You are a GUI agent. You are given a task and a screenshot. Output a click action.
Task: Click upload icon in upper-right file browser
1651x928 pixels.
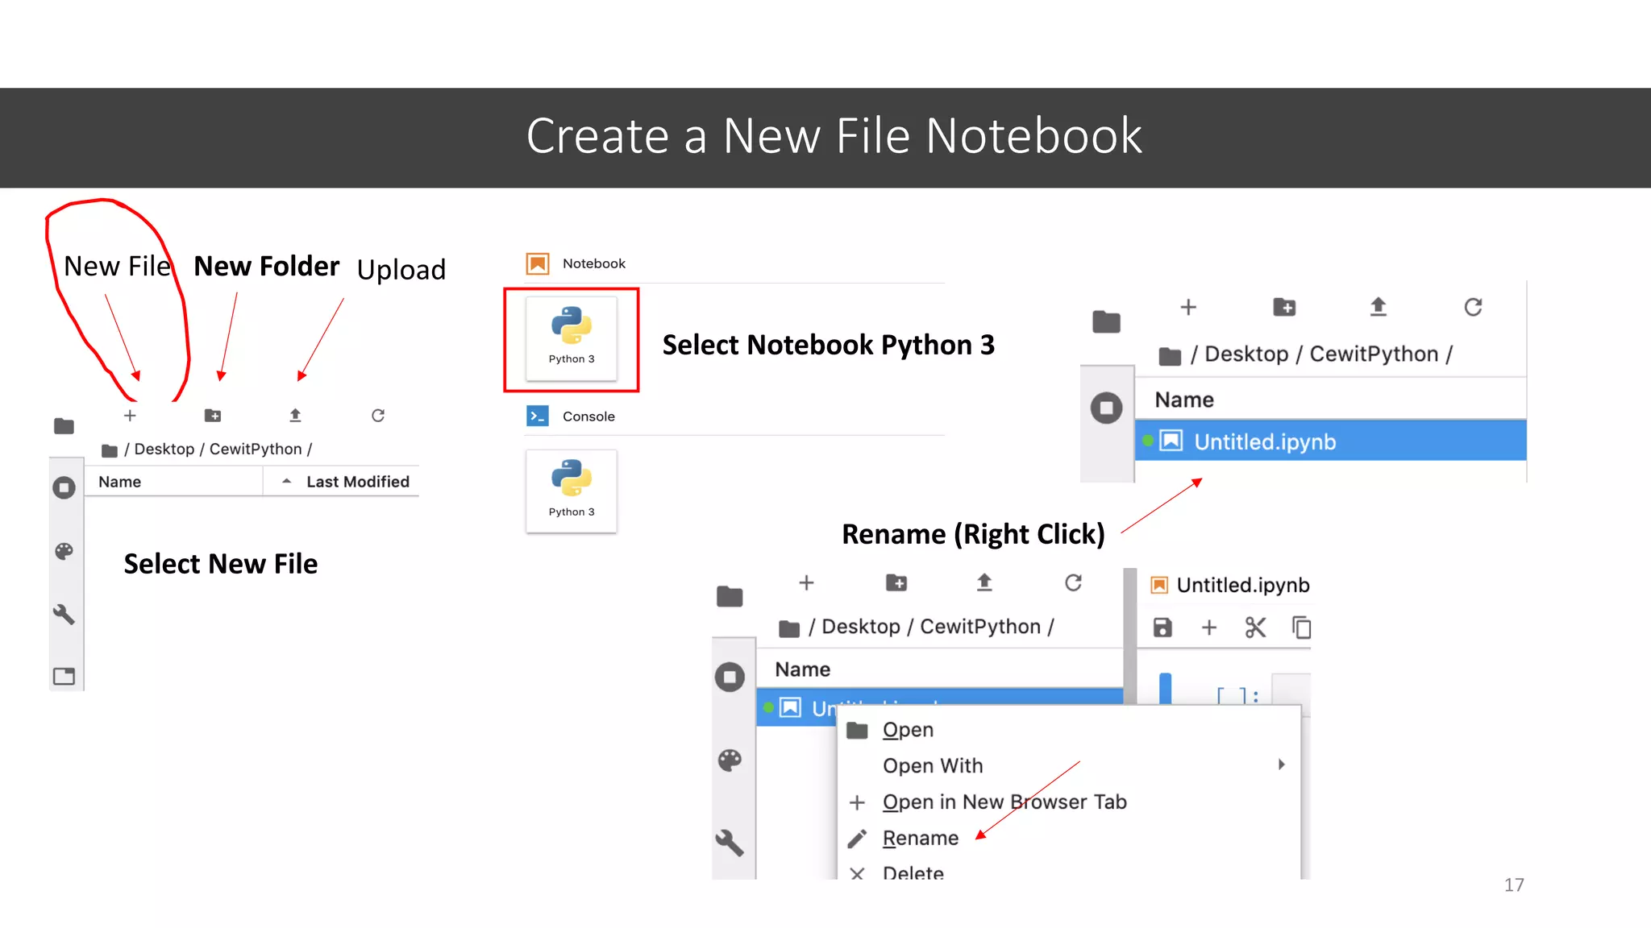(x=1379, y=307)
